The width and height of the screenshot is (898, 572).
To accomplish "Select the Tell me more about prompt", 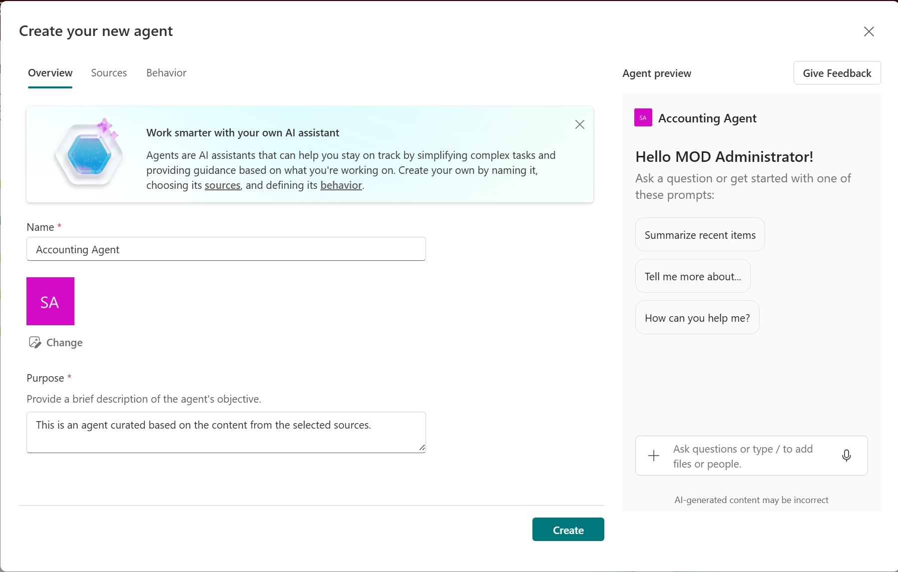I will (x=693, y=276).
